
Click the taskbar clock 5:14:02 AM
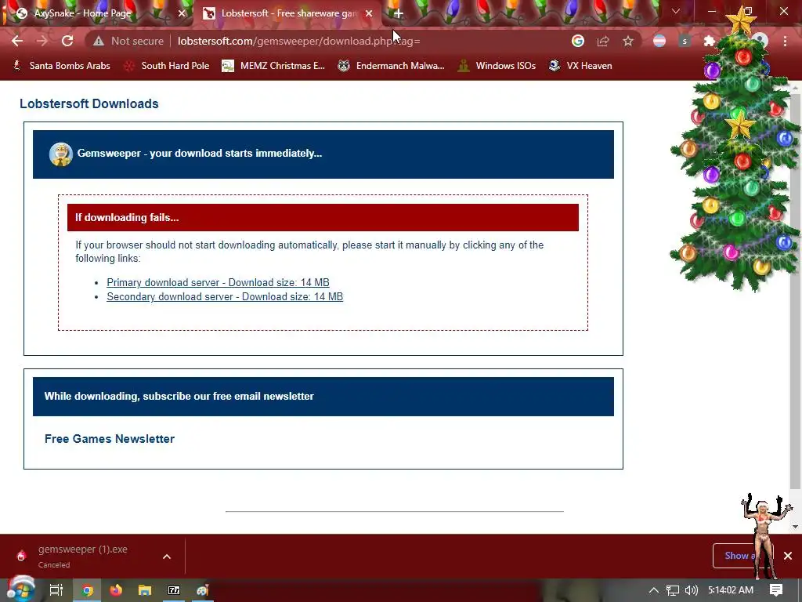coord(731,590)
